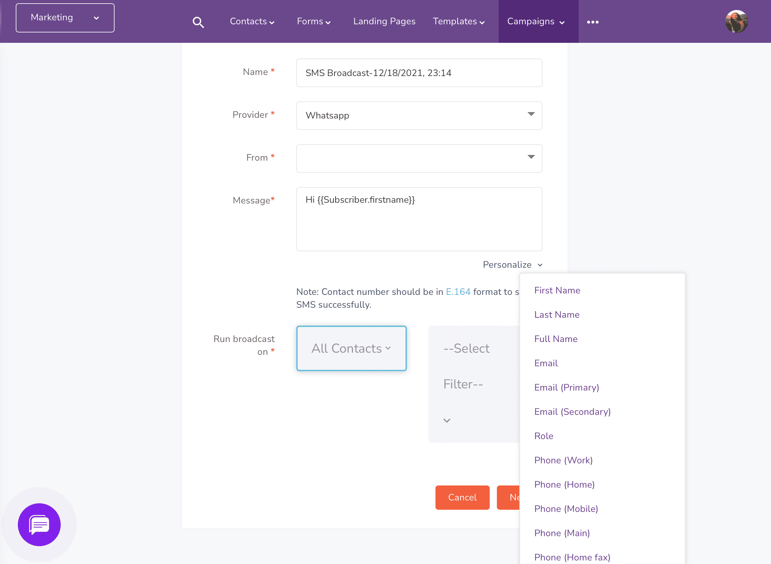Viewport: 771px width, 564px height.
Task: Click the more options (ellipsis) icon
Action: point(592,21)
